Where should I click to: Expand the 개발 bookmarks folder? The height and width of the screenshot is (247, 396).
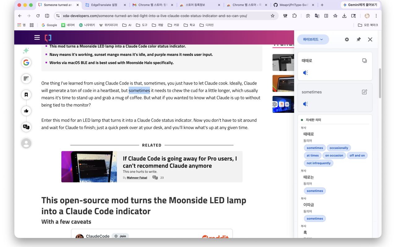pyautogui.click(x=157, y=25)
